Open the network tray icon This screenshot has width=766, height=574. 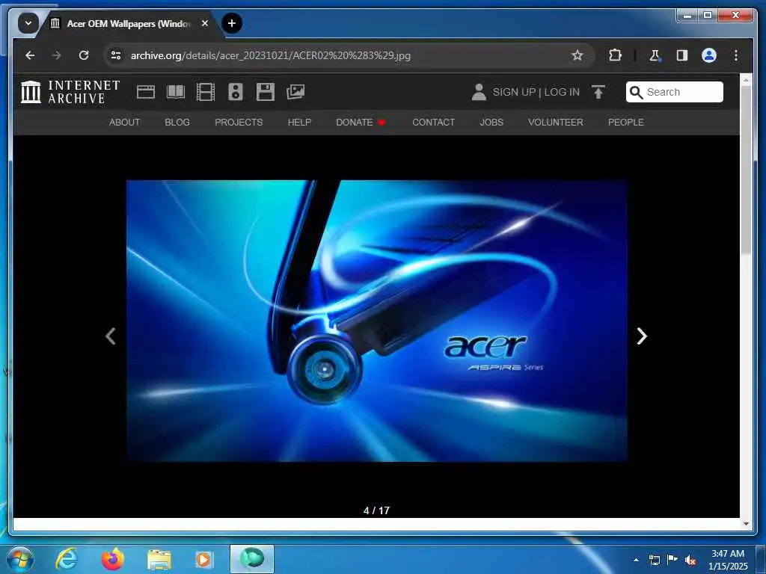click(x=654, y=560)
